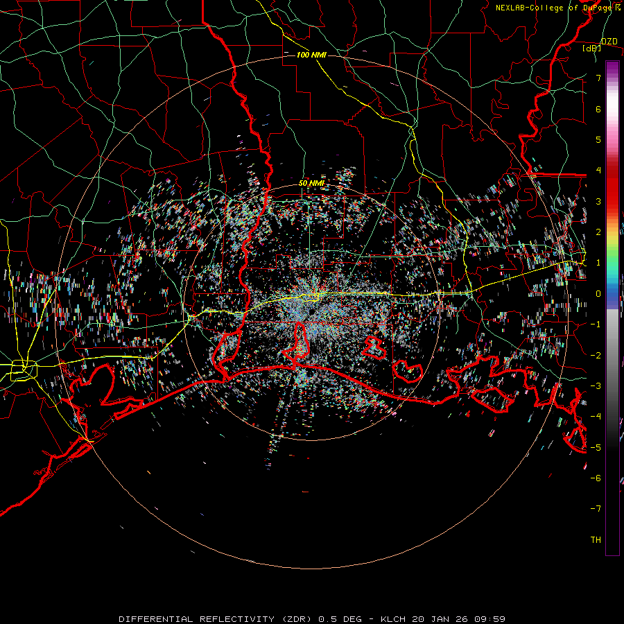Click "0.5 DEG" elevation text in caption
The image size is (624, 624).
pyautogui.click(x=340, y=619)
